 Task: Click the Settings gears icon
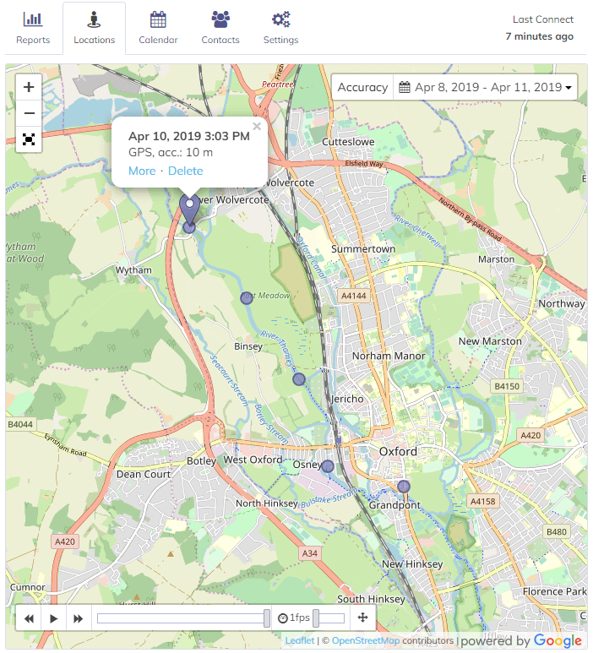[280, 19]
